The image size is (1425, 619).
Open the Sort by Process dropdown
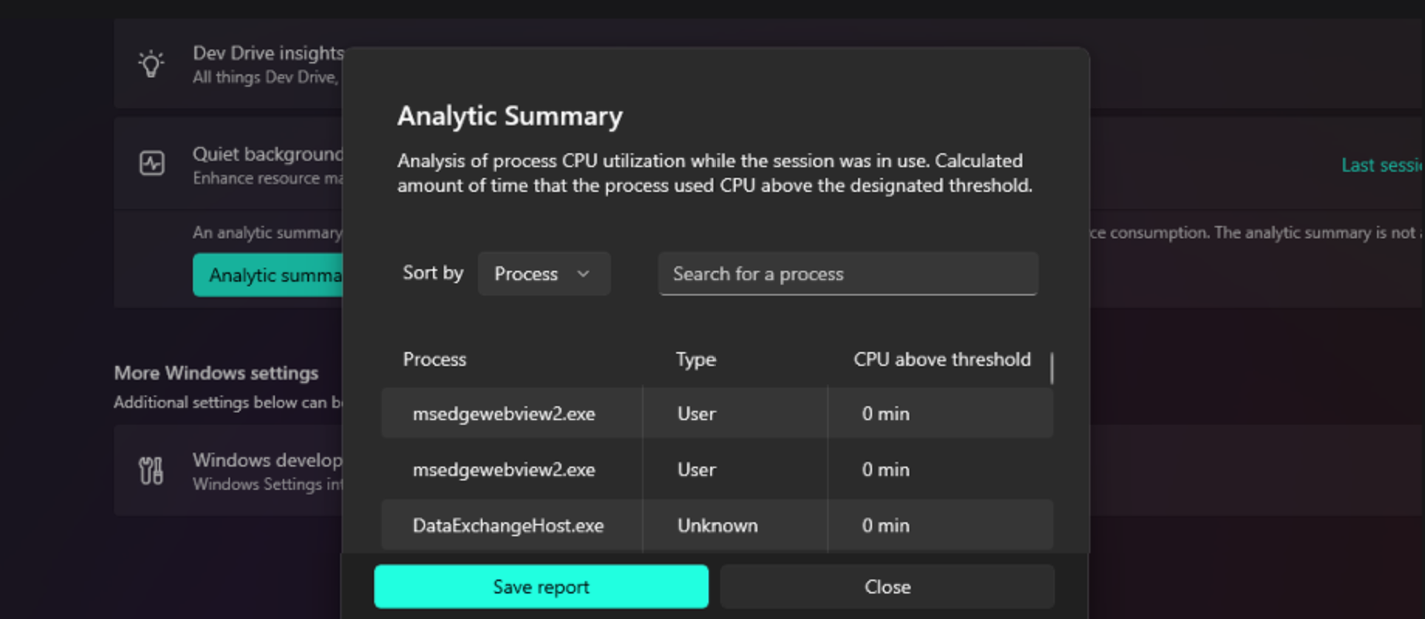[544, 273]
